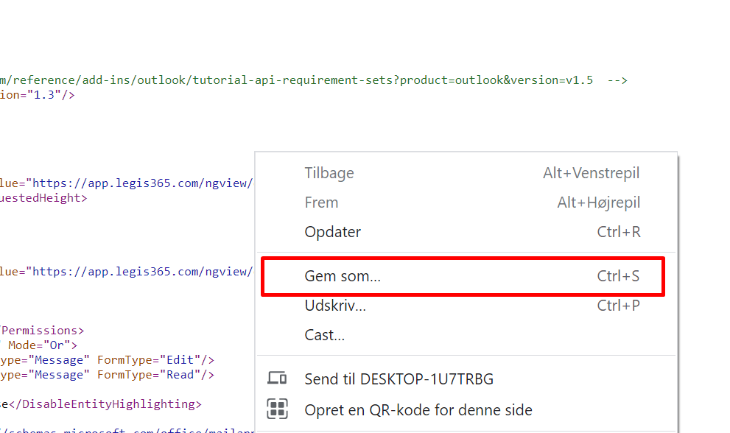Screen dimensions: 730x433
Task: Click the Permissions closing tag text
Action: (x=43, y=331)
